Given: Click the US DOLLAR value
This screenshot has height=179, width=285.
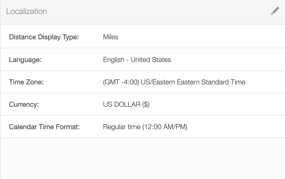Looking at the screenshot, I should [122, 105].
